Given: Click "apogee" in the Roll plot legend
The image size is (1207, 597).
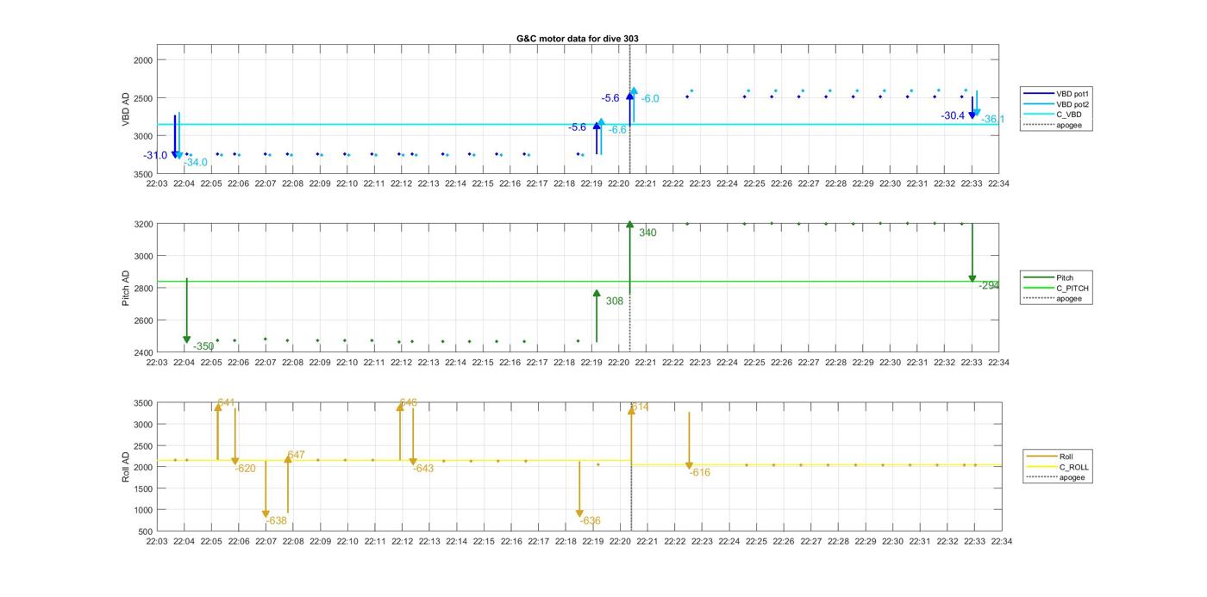Looking at the screenshot, I should pos(1072,477).
